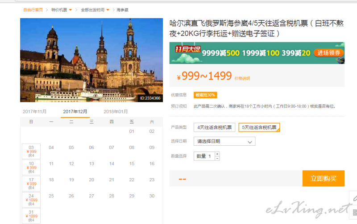Image resolution: width=357 pixels, height=224 pixels.
Task: Click the 蜂蜜抵30% discount tag
Action: coord(205,95)
